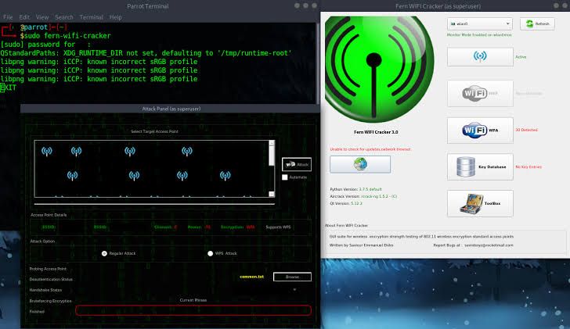Click the sudo fern-wifi-cracker command line
Viewport: 570px width, 329px height.
pos(66,35)
